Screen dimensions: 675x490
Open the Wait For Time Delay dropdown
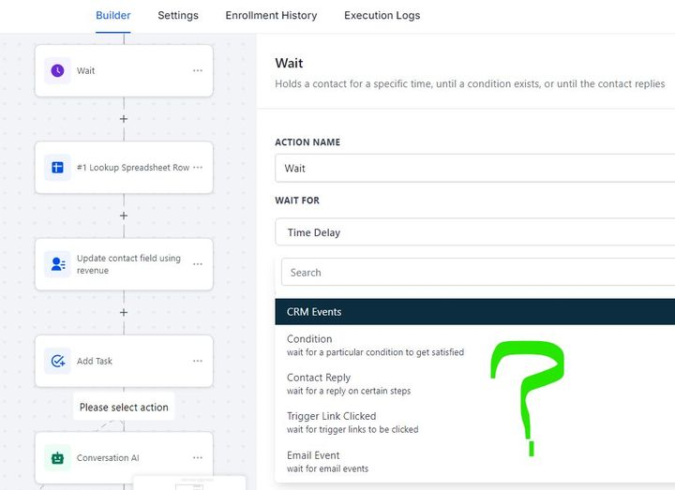[x=474, y=231]
